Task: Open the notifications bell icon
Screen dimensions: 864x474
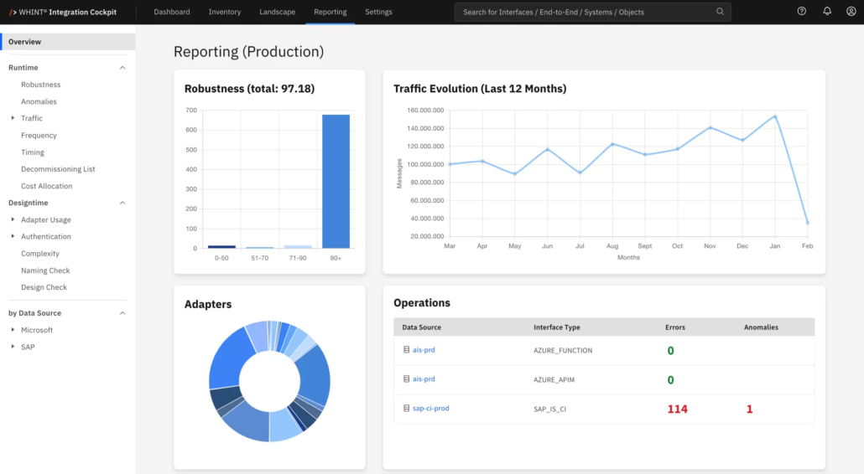Action: click(827, 12)
